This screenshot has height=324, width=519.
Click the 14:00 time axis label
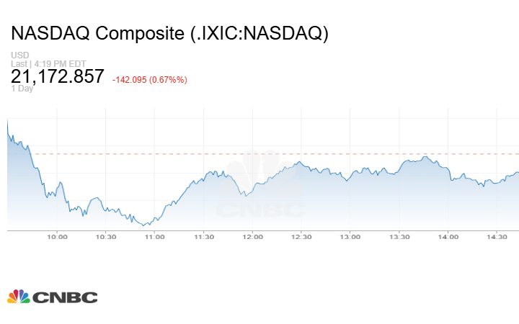[448, 237]
